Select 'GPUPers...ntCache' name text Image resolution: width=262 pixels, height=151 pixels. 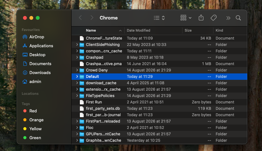point(103,134)
